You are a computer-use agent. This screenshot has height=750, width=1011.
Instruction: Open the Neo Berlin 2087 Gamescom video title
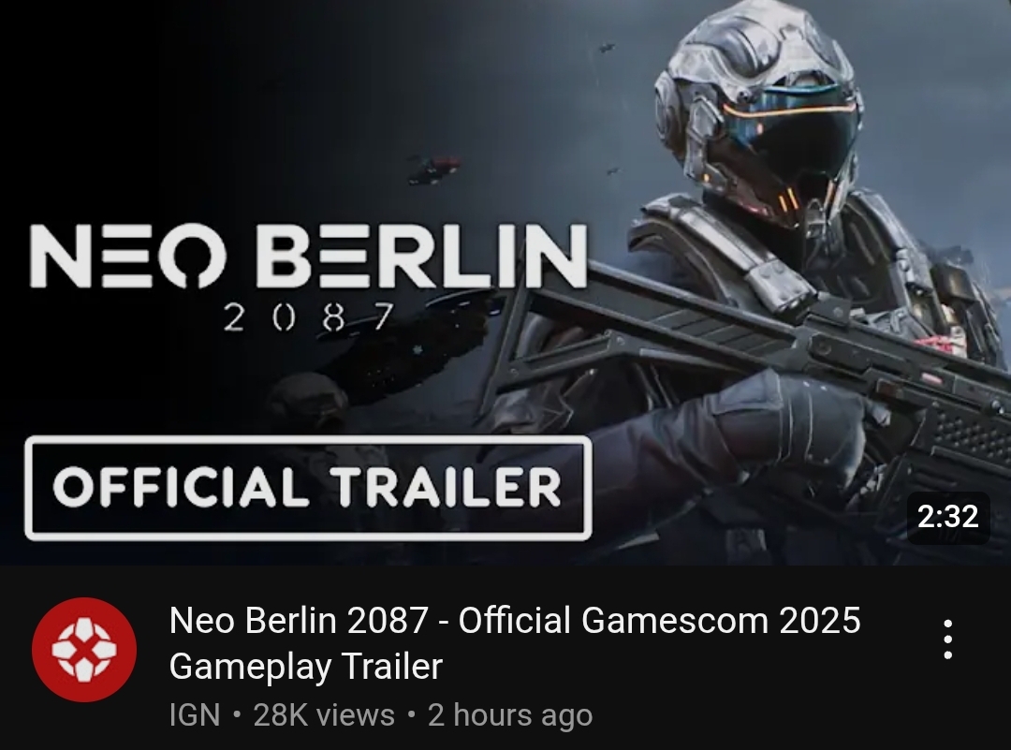[515, 643]
